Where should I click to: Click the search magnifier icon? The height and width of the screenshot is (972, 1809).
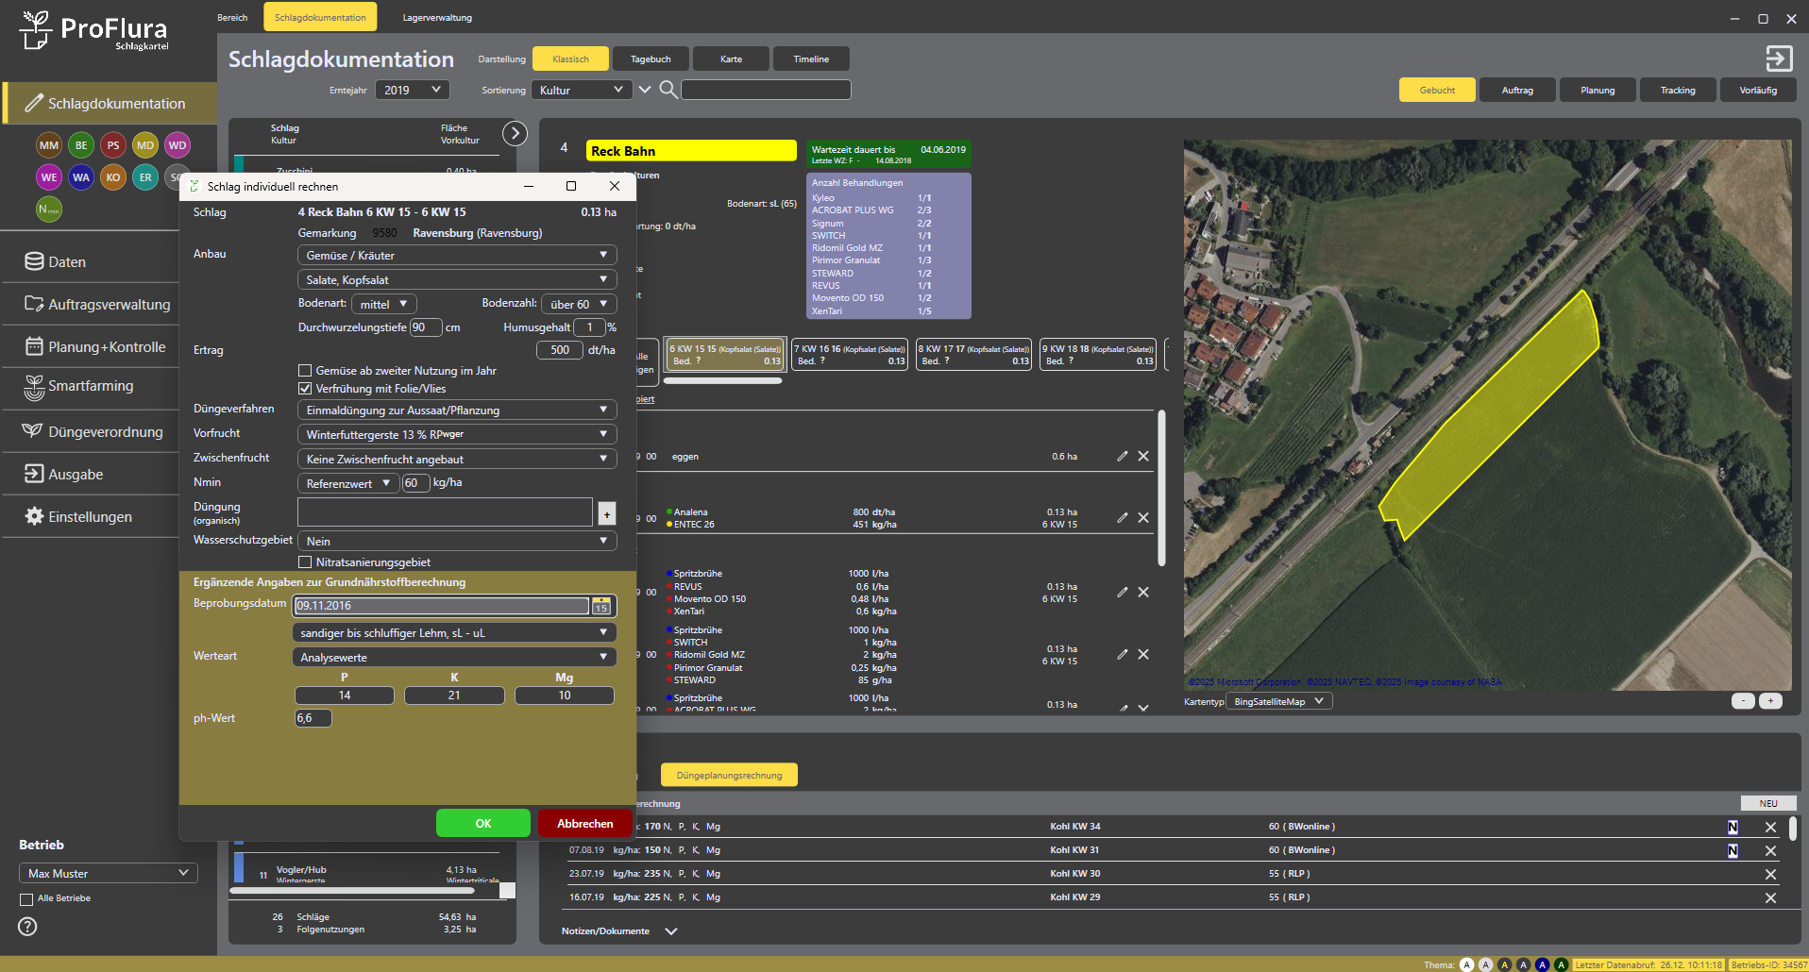pyautogui.click(x=668, y=90)
